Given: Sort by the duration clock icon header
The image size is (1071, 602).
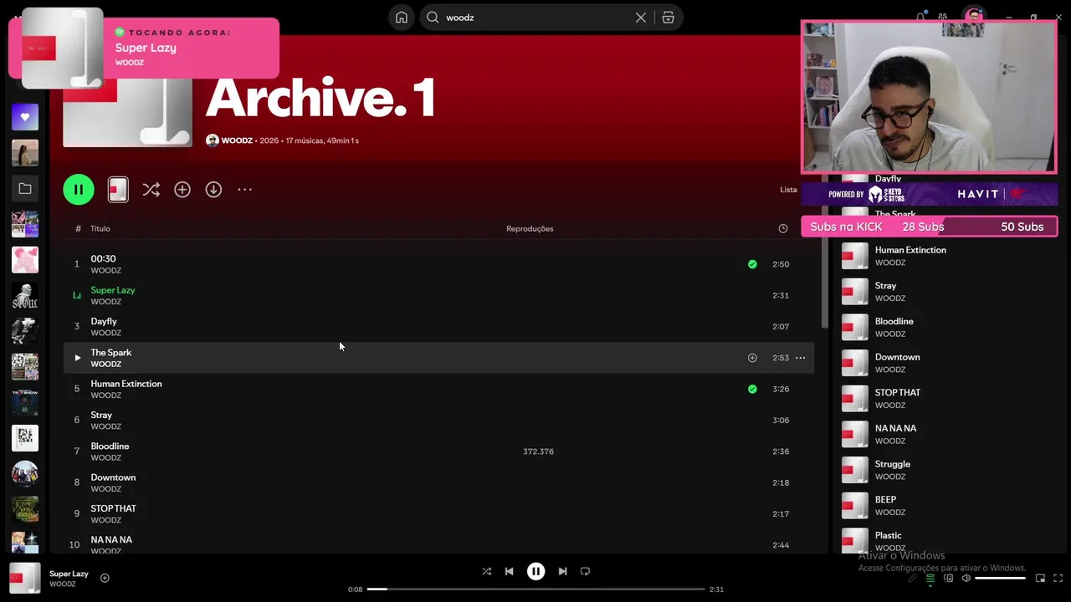Looking at the screenshot, I should (783, 228).
